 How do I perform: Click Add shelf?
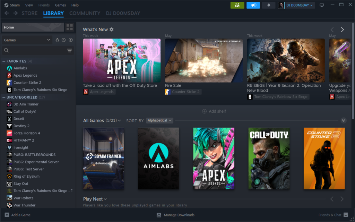point(214,111)
